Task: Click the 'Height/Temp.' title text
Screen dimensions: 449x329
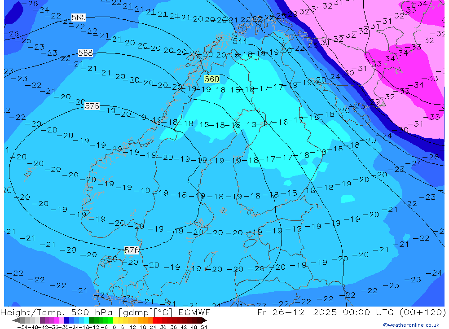Action: [33, 312]
